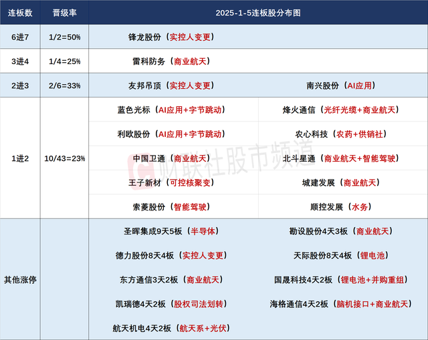Click 锋龙股份 (实控人变更) entry

(171, 37)
